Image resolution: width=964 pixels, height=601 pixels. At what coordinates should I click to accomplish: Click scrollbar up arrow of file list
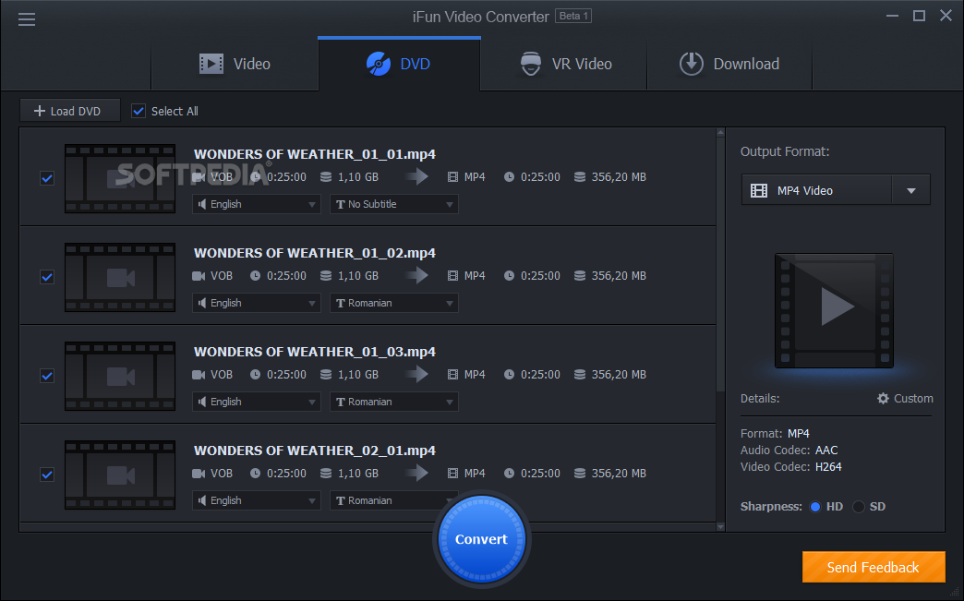(x=720, y=132)
